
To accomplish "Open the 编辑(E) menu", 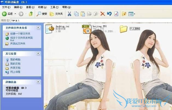I will pyautogui.click(x=18, y=7).
